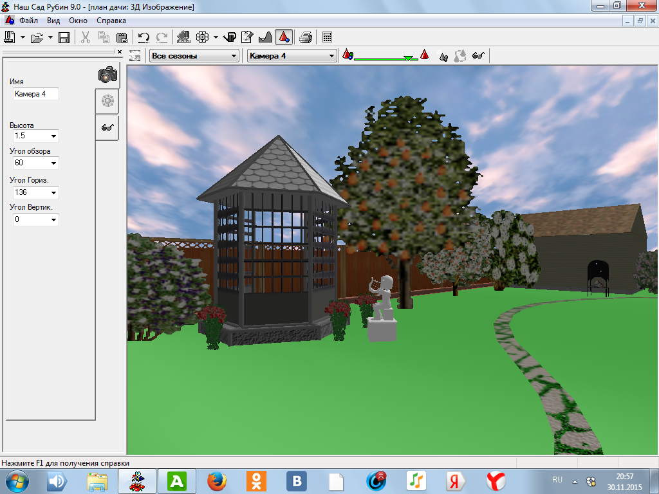Click the Print icon

point(306,37)
